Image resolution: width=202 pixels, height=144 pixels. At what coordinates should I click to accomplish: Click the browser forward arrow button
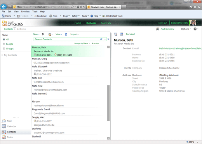(10, 7)
